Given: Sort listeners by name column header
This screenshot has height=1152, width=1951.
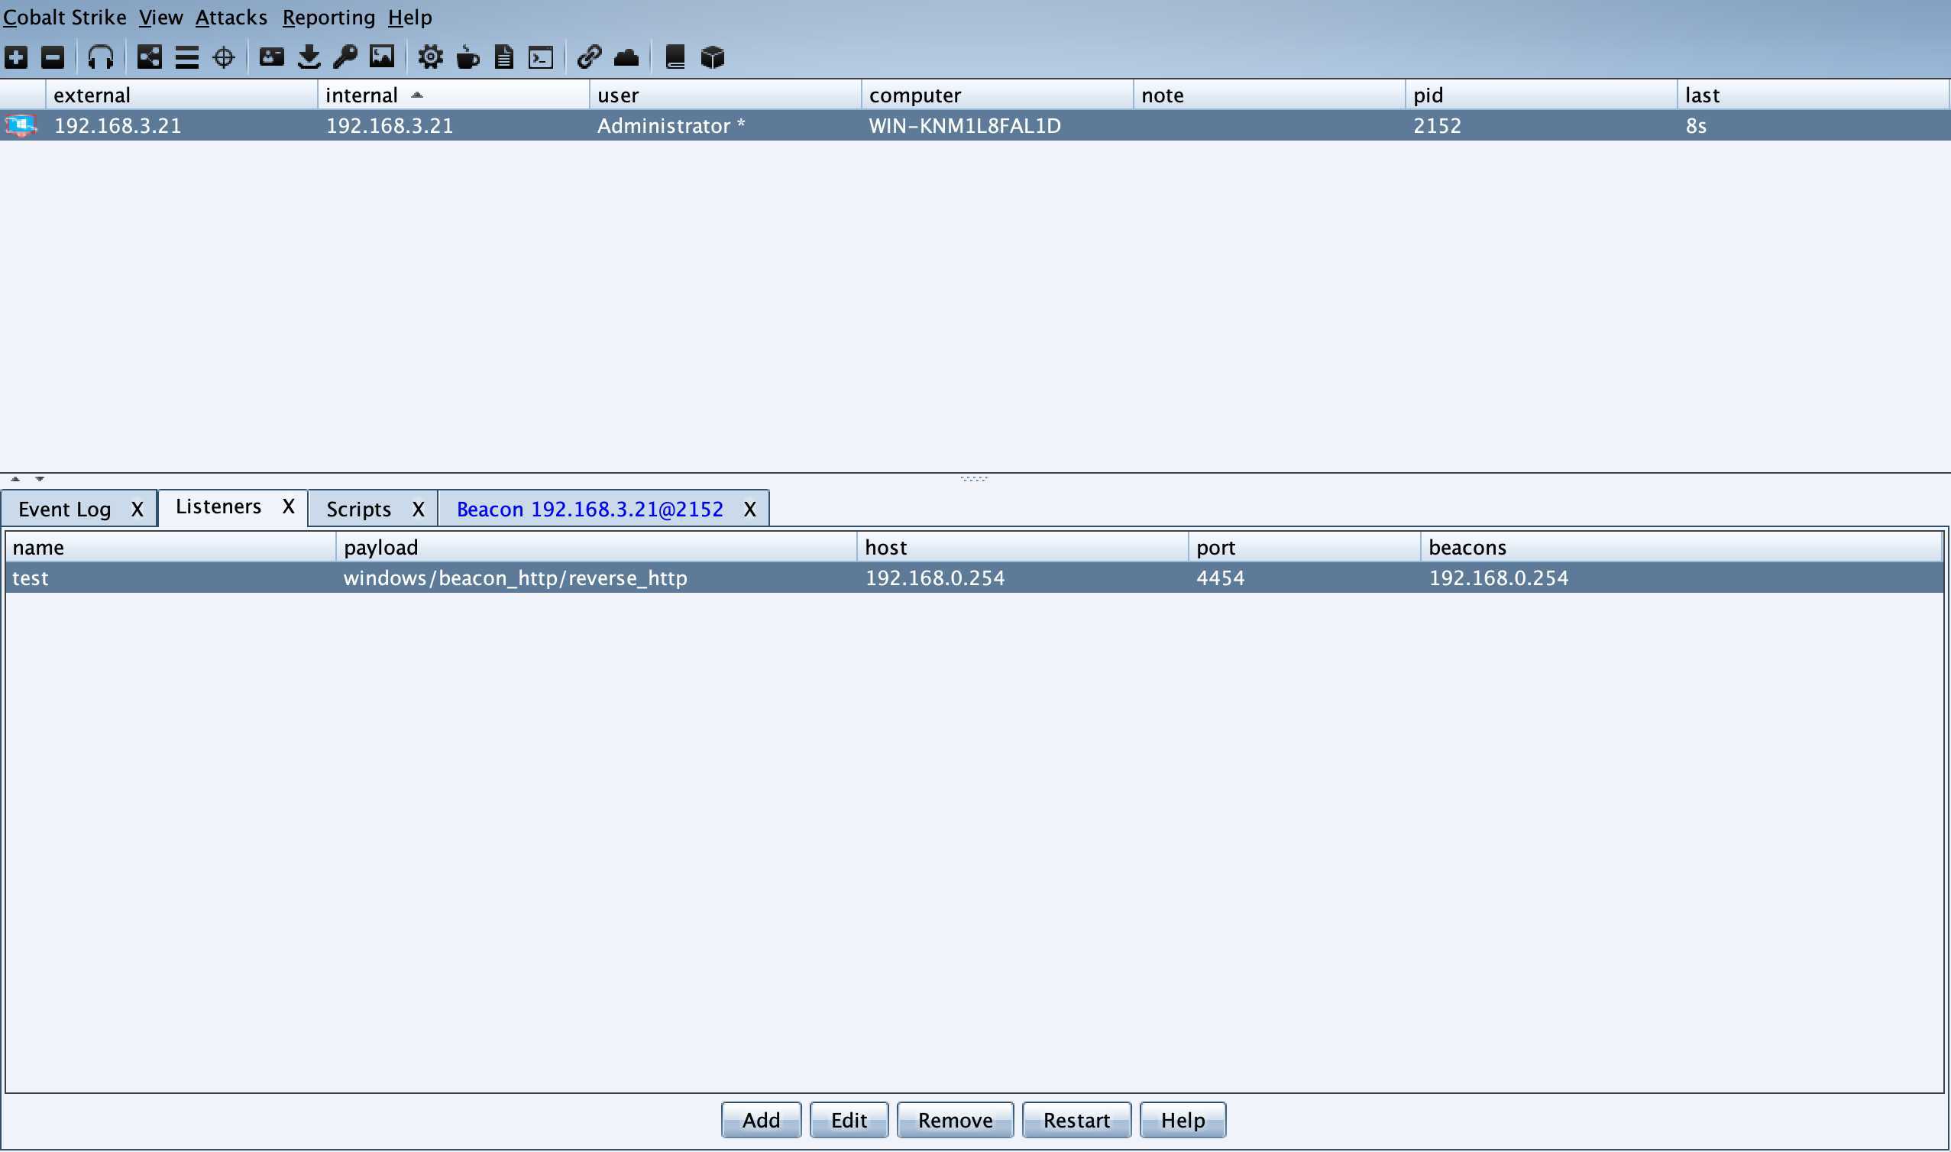Looking at the screenshot, I should [x=171, y=548].
